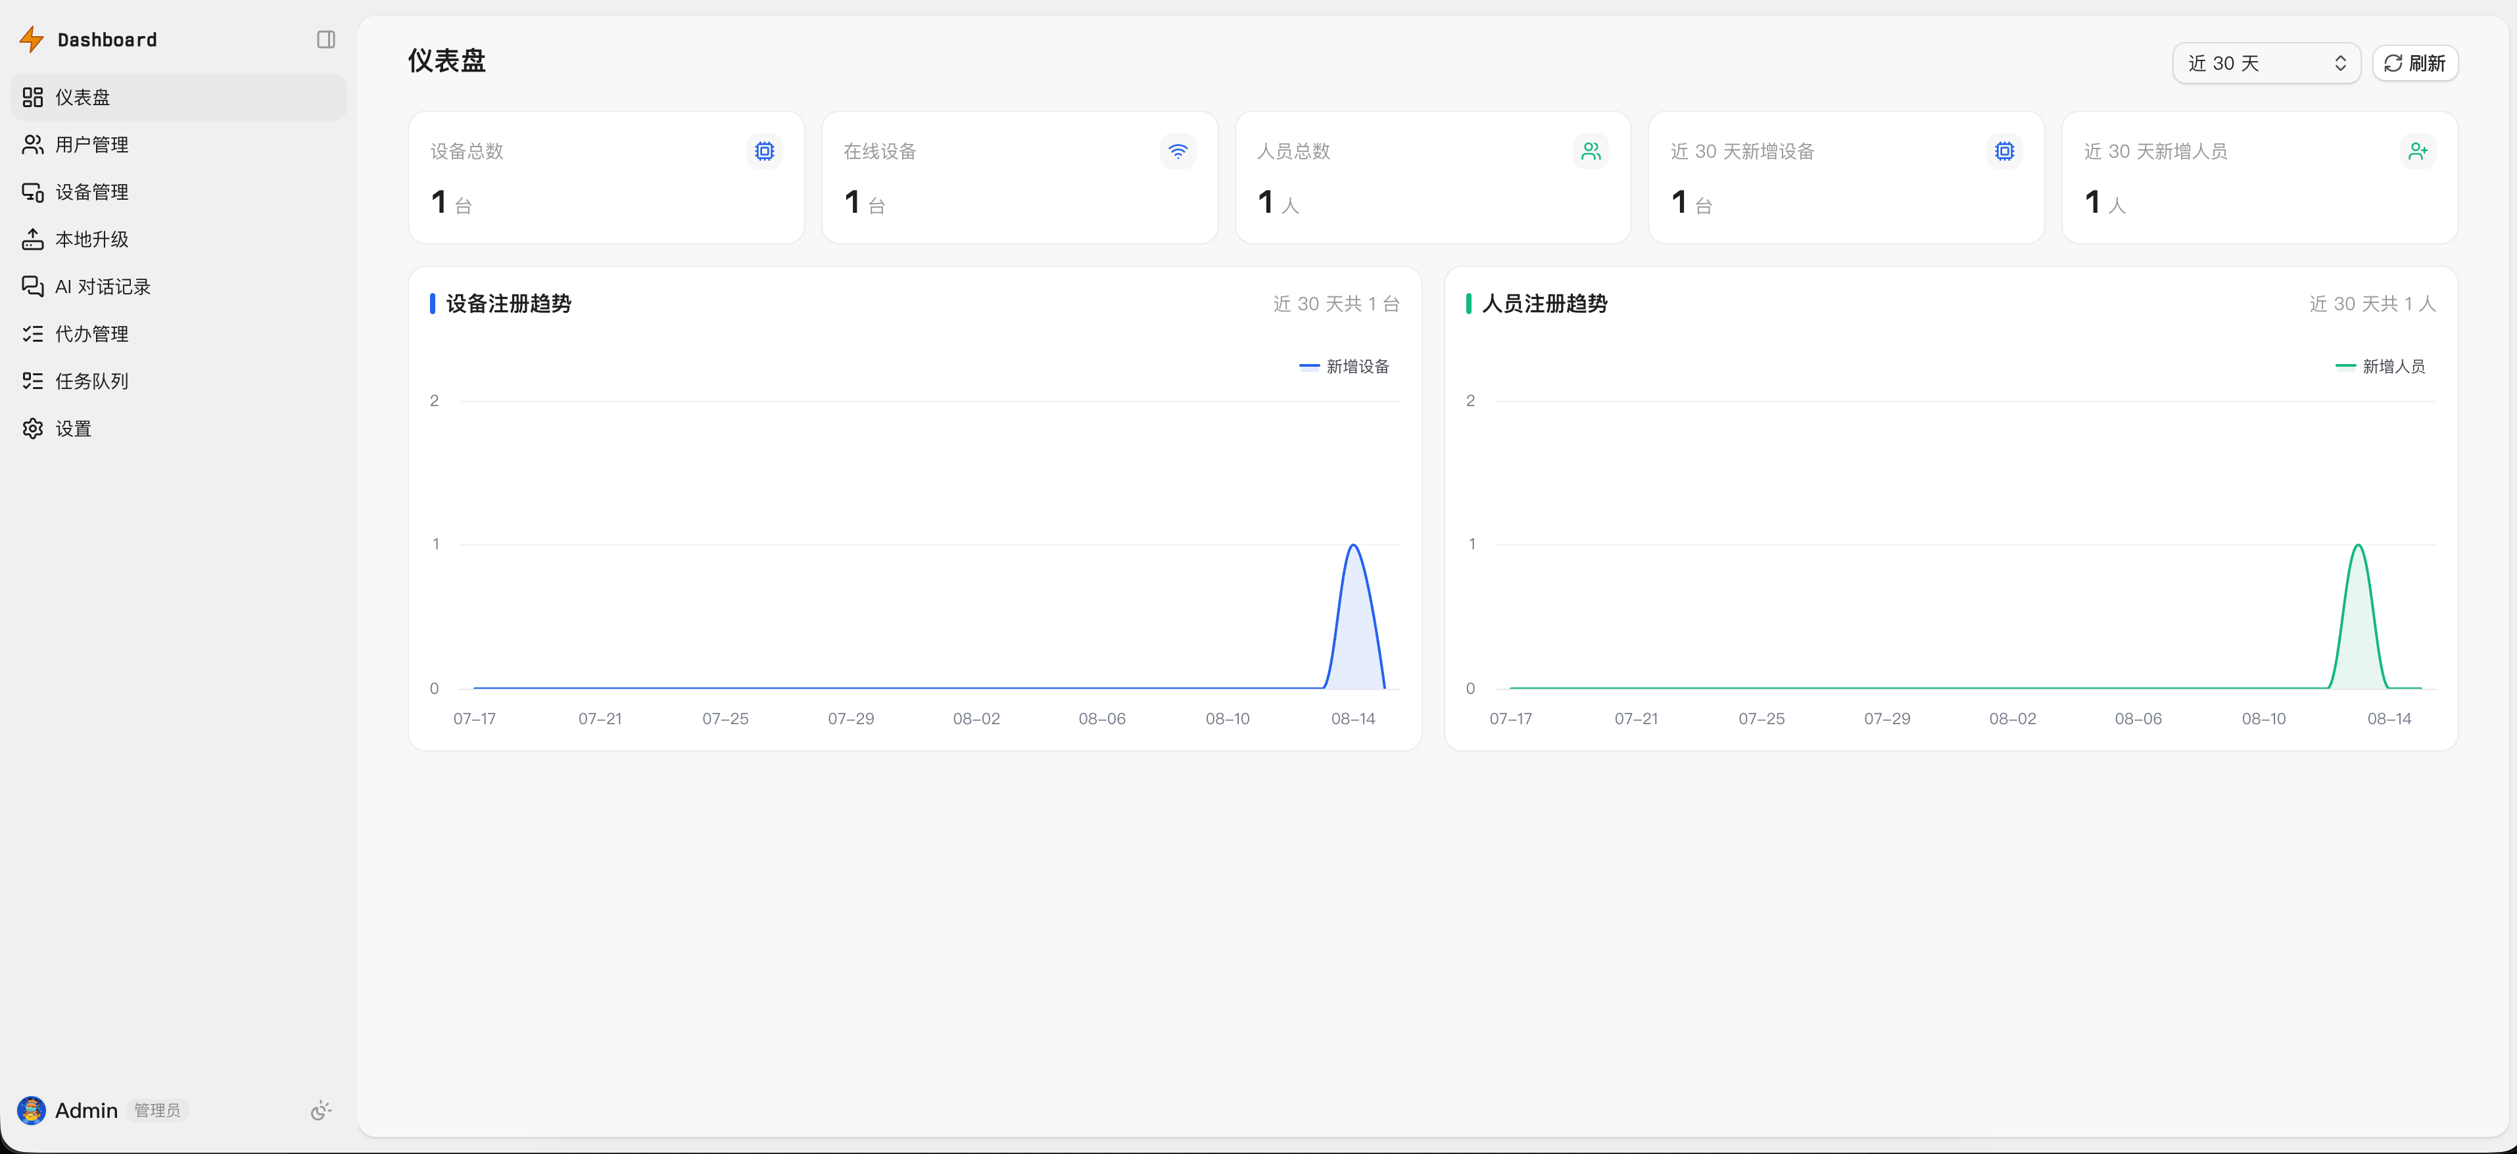Open 设备管理 in sidebar
Viewport: 2517px width, 1154px height.
pyautogui.click(x=179, y=191)
